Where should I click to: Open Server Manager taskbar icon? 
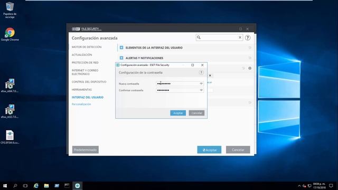pos(57,186)
